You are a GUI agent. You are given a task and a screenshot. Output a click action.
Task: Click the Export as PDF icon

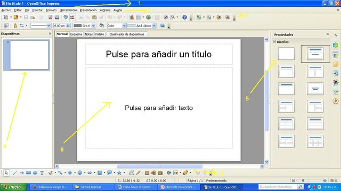(50, 17)
